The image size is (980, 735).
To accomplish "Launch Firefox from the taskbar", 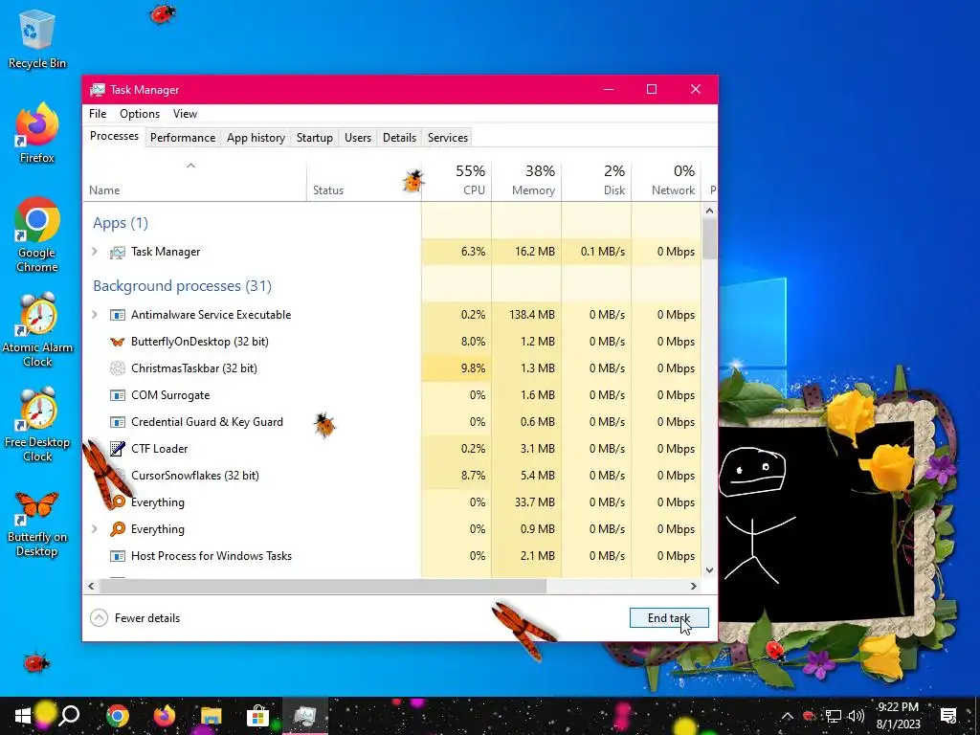I will coord(165,716).
